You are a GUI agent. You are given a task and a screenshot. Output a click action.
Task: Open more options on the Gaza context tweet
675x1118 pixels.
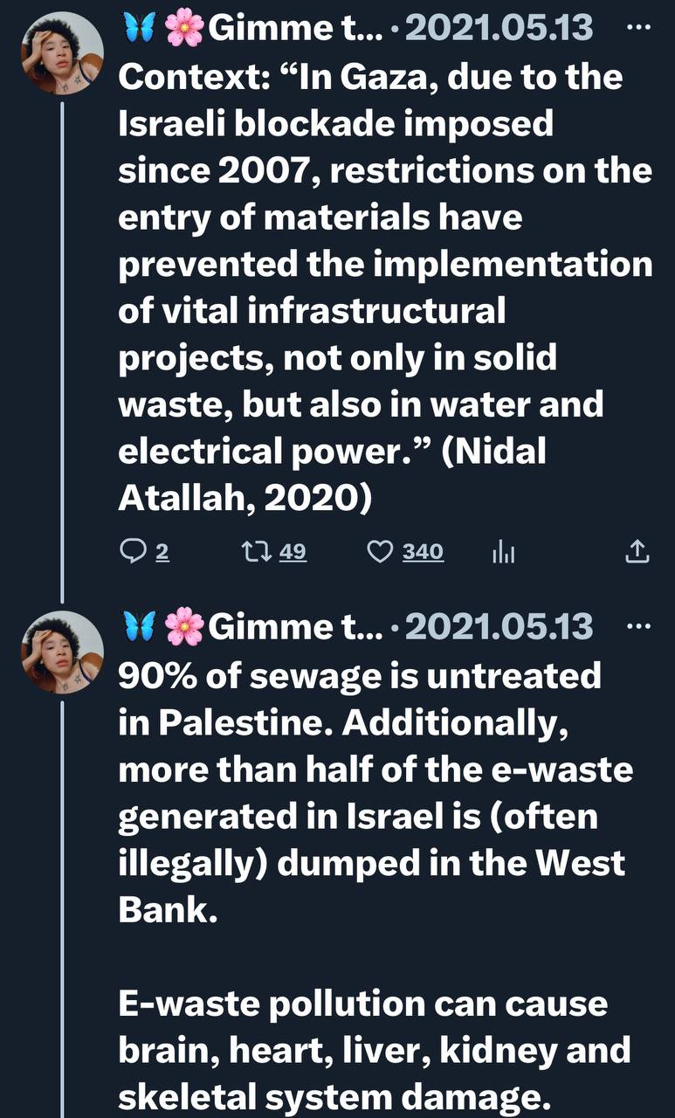639,28
